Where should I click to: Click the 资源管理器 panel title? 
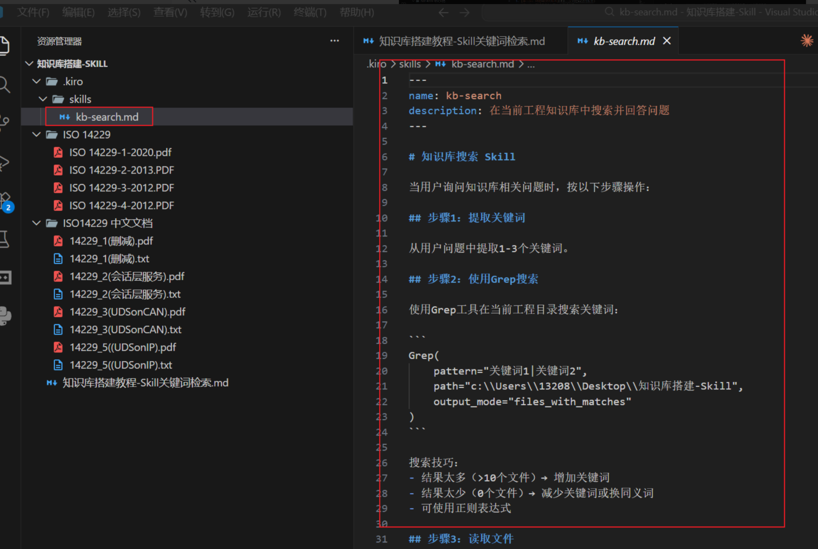pos(59,41)
